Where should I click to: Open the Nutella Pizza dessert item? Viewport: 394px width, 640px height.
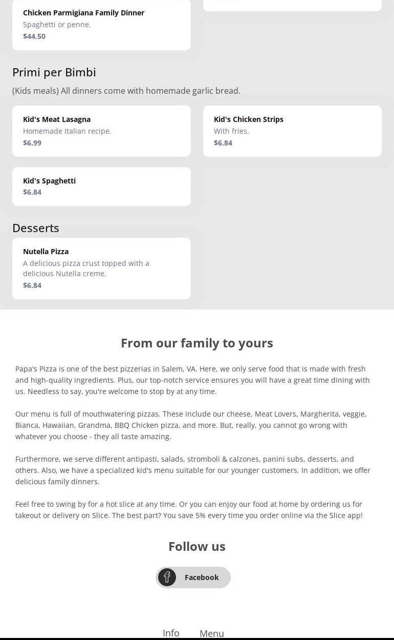[46, 252]
